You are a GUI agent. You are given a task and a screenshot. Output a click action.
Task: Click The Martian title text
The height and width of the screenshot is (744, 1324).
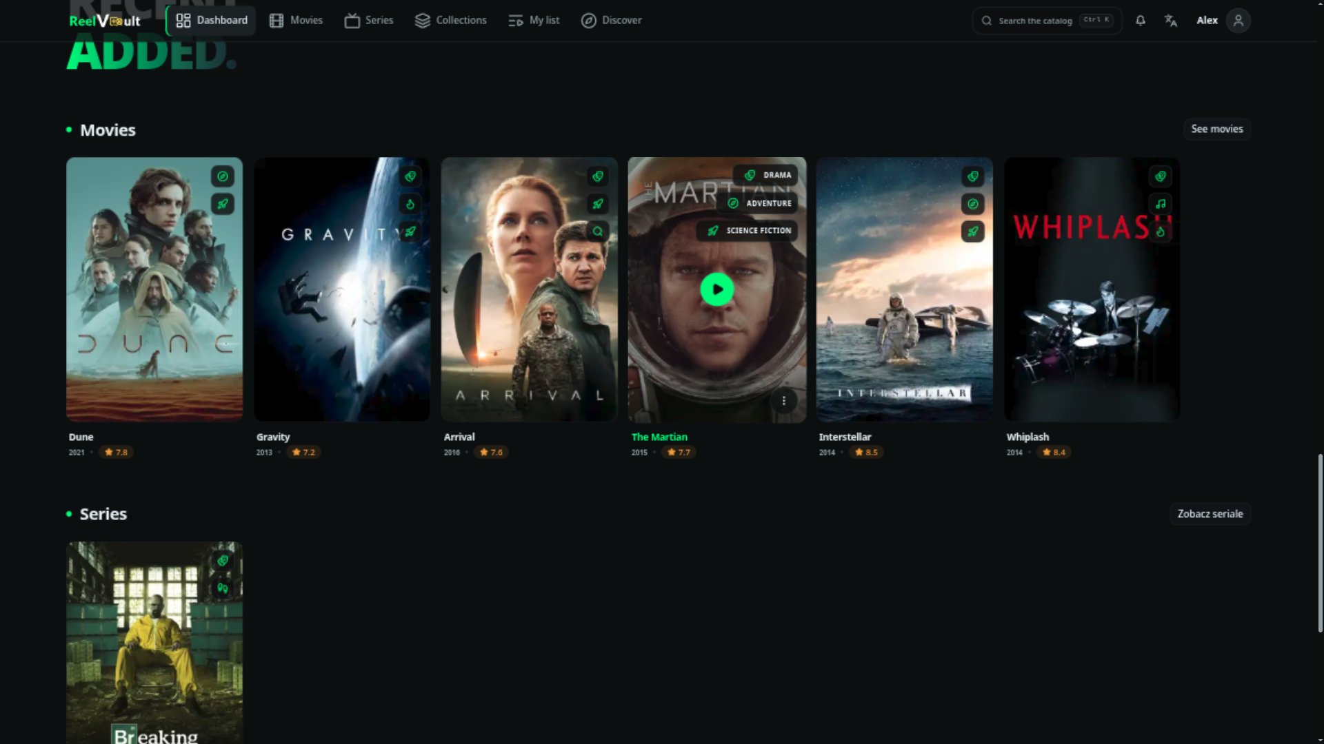click(x=659, y=437)
